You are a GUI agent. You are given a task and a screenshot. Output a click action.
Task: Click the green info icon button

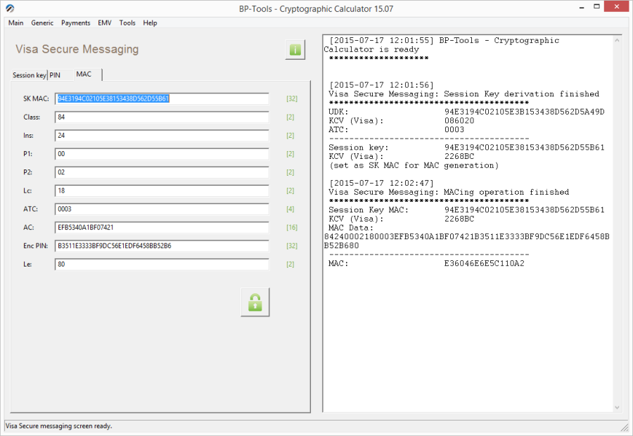coord(295,50)
